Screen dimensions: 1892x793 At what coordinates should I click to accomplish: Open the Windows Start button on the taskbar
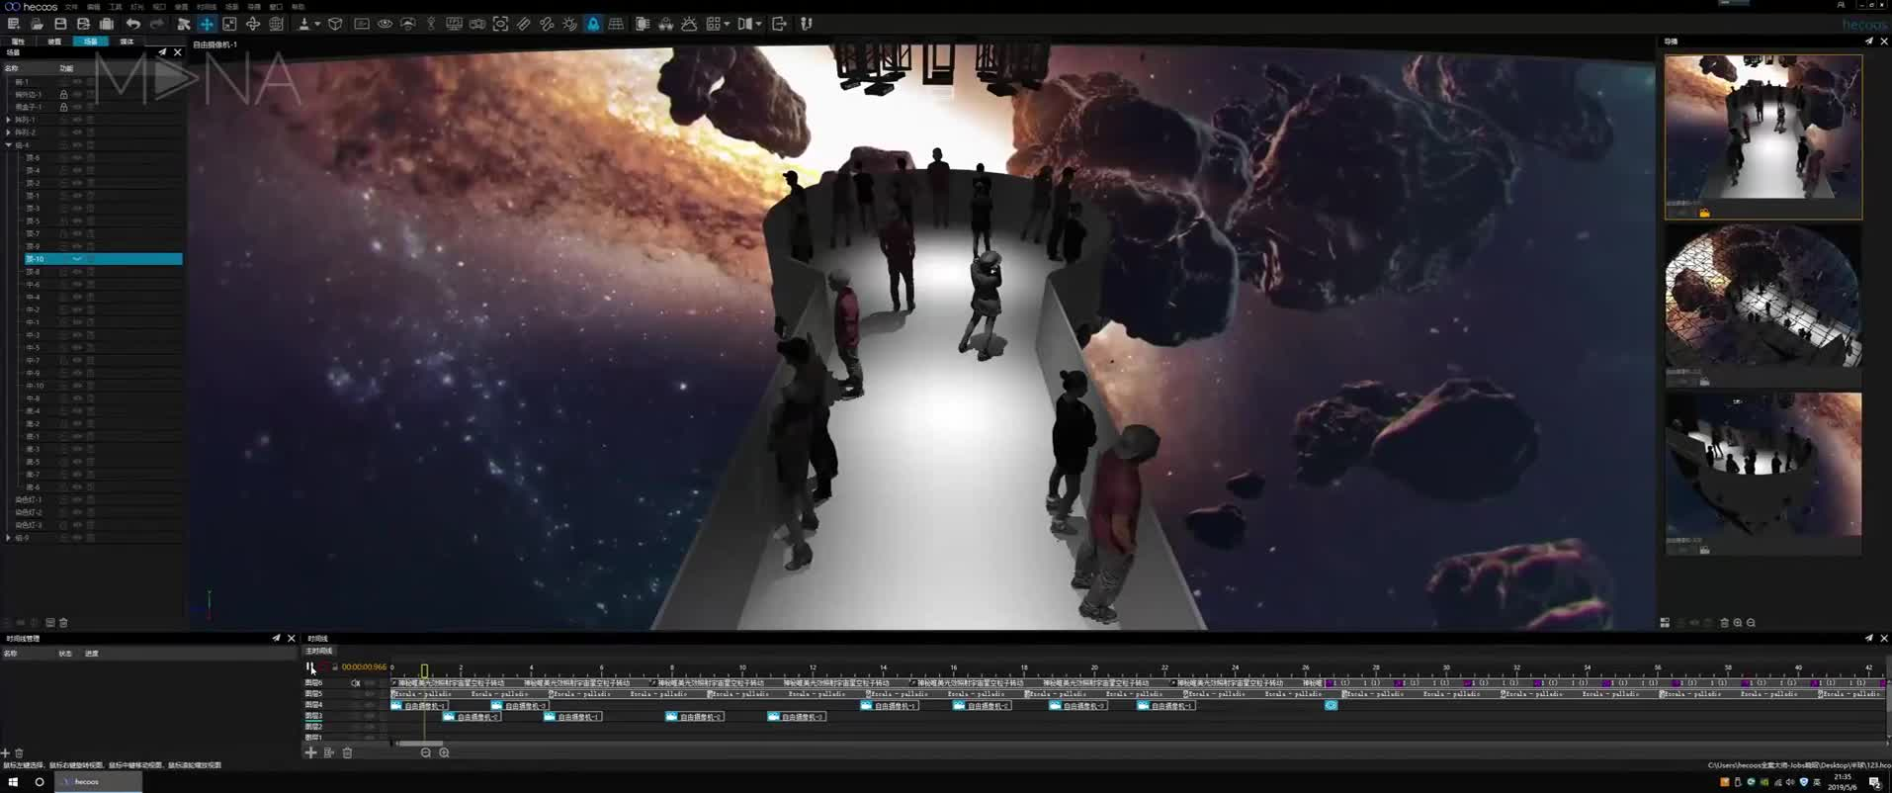pos(14,782)
